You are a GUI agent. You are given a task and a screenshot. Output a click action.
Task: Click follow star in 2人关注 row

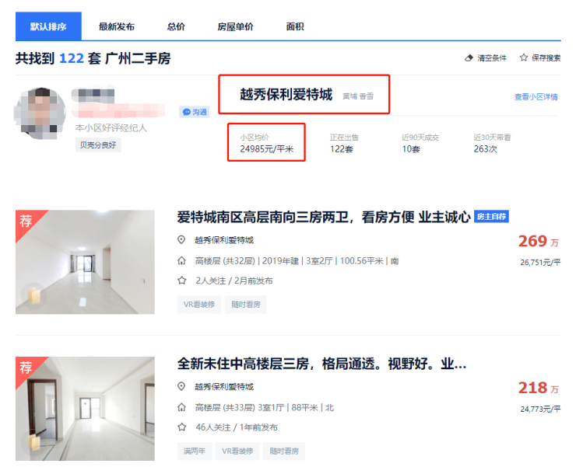click(181, 281)
